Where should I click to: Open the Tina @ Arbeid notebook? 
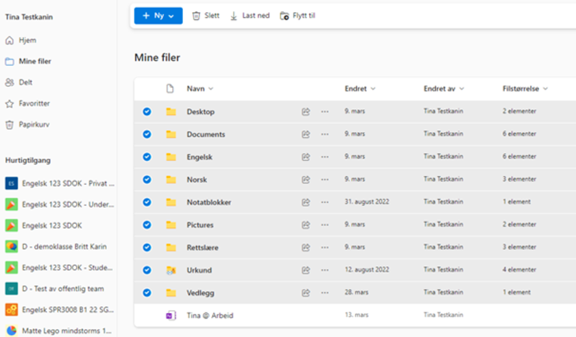(210, 316)
